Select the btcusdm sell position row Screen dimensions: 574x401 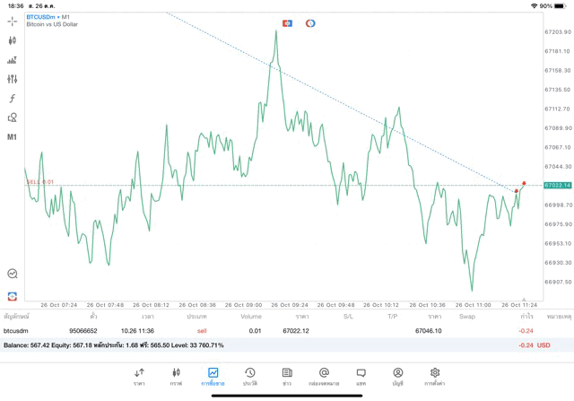tap(269, 331)
